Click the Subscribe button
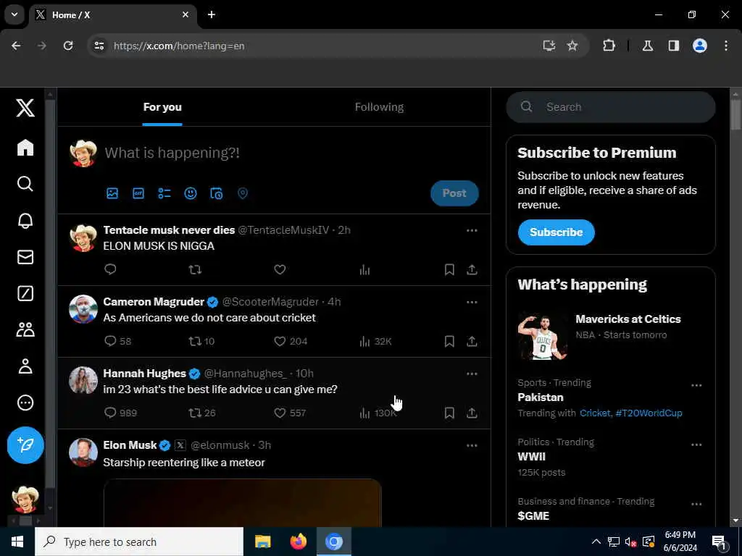This screenshot has height=556, width=742. click(x=556, y=232)
